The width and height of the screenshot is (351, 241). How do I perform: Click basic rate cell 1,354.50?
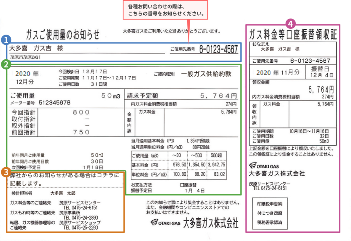pos(197,165)
